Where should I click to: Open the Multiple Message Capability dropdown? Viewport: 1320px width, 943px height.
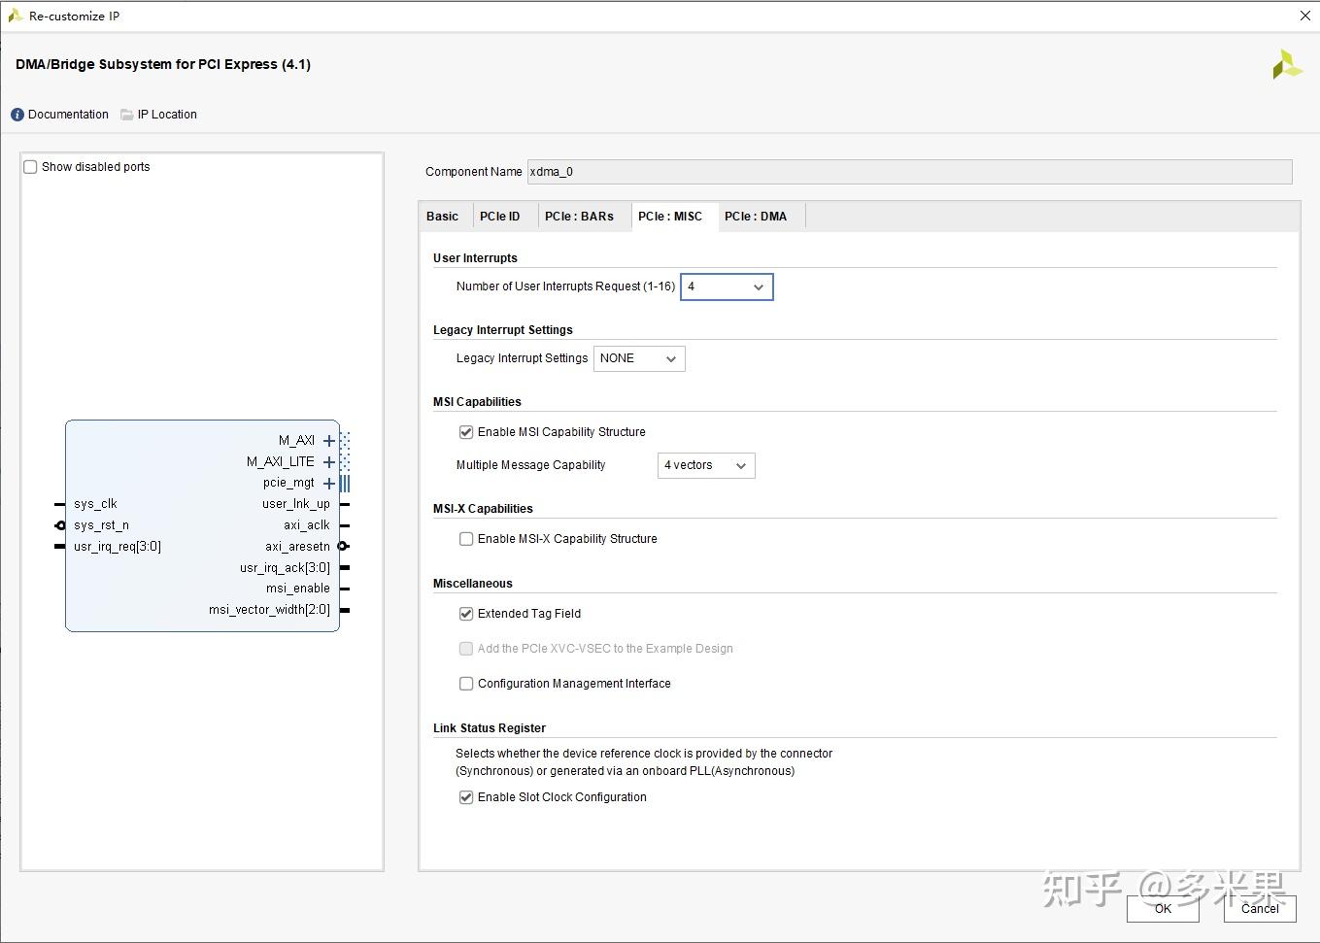point(740,465)
